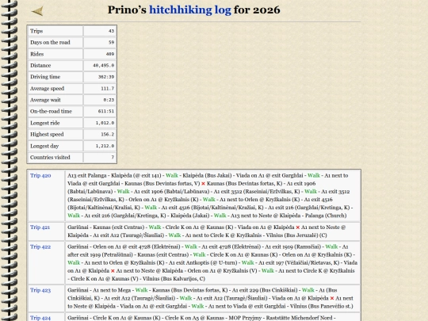Open Trip 422 link
This screenshot has width=428, height=321.
[40, 246]
